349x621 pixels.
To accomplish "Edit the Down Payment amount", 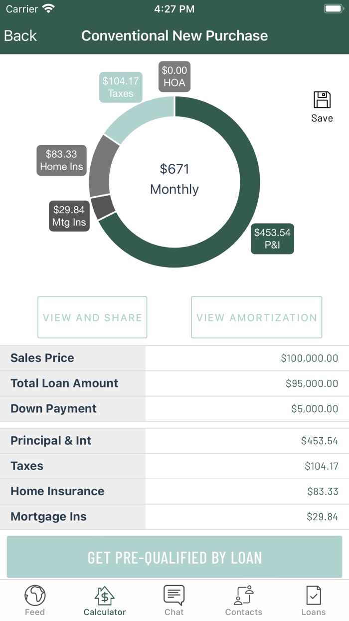I will (x=174, y=408).
